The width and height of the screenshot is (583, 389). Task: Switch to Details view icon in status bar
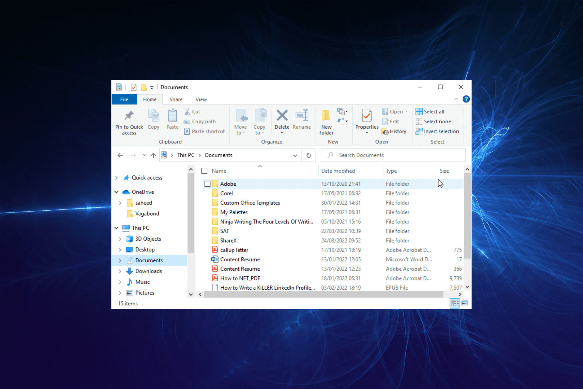(x=455, y=303)
